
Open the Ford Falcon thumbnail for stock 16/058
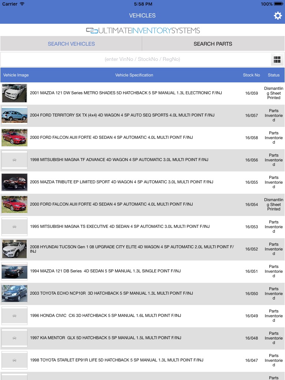(x=14, y=138)
